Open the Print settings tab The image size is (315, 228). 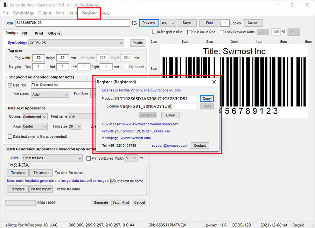tap(39, 33)
